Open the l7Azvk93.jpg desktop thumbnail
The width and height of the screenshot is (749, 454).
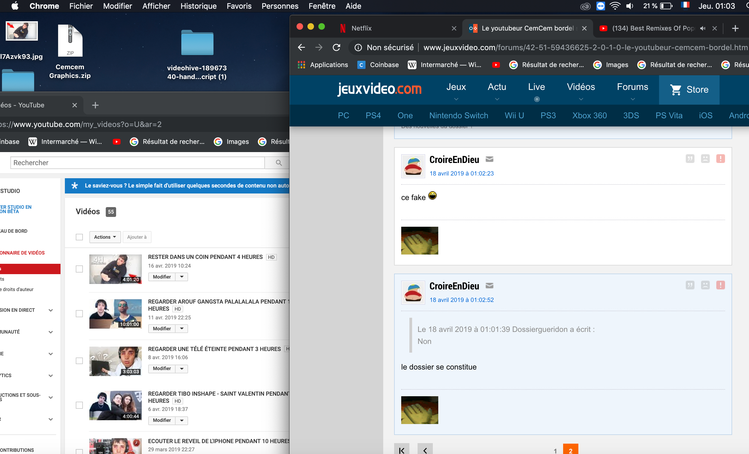[22, 31]
